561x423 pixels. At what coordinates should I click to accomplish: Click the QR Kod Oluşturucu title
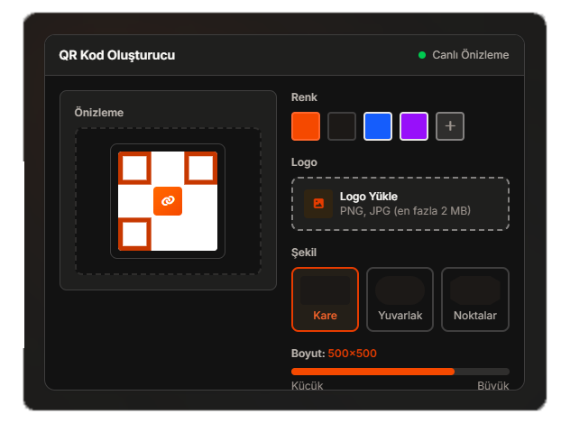tap(117, 55)
